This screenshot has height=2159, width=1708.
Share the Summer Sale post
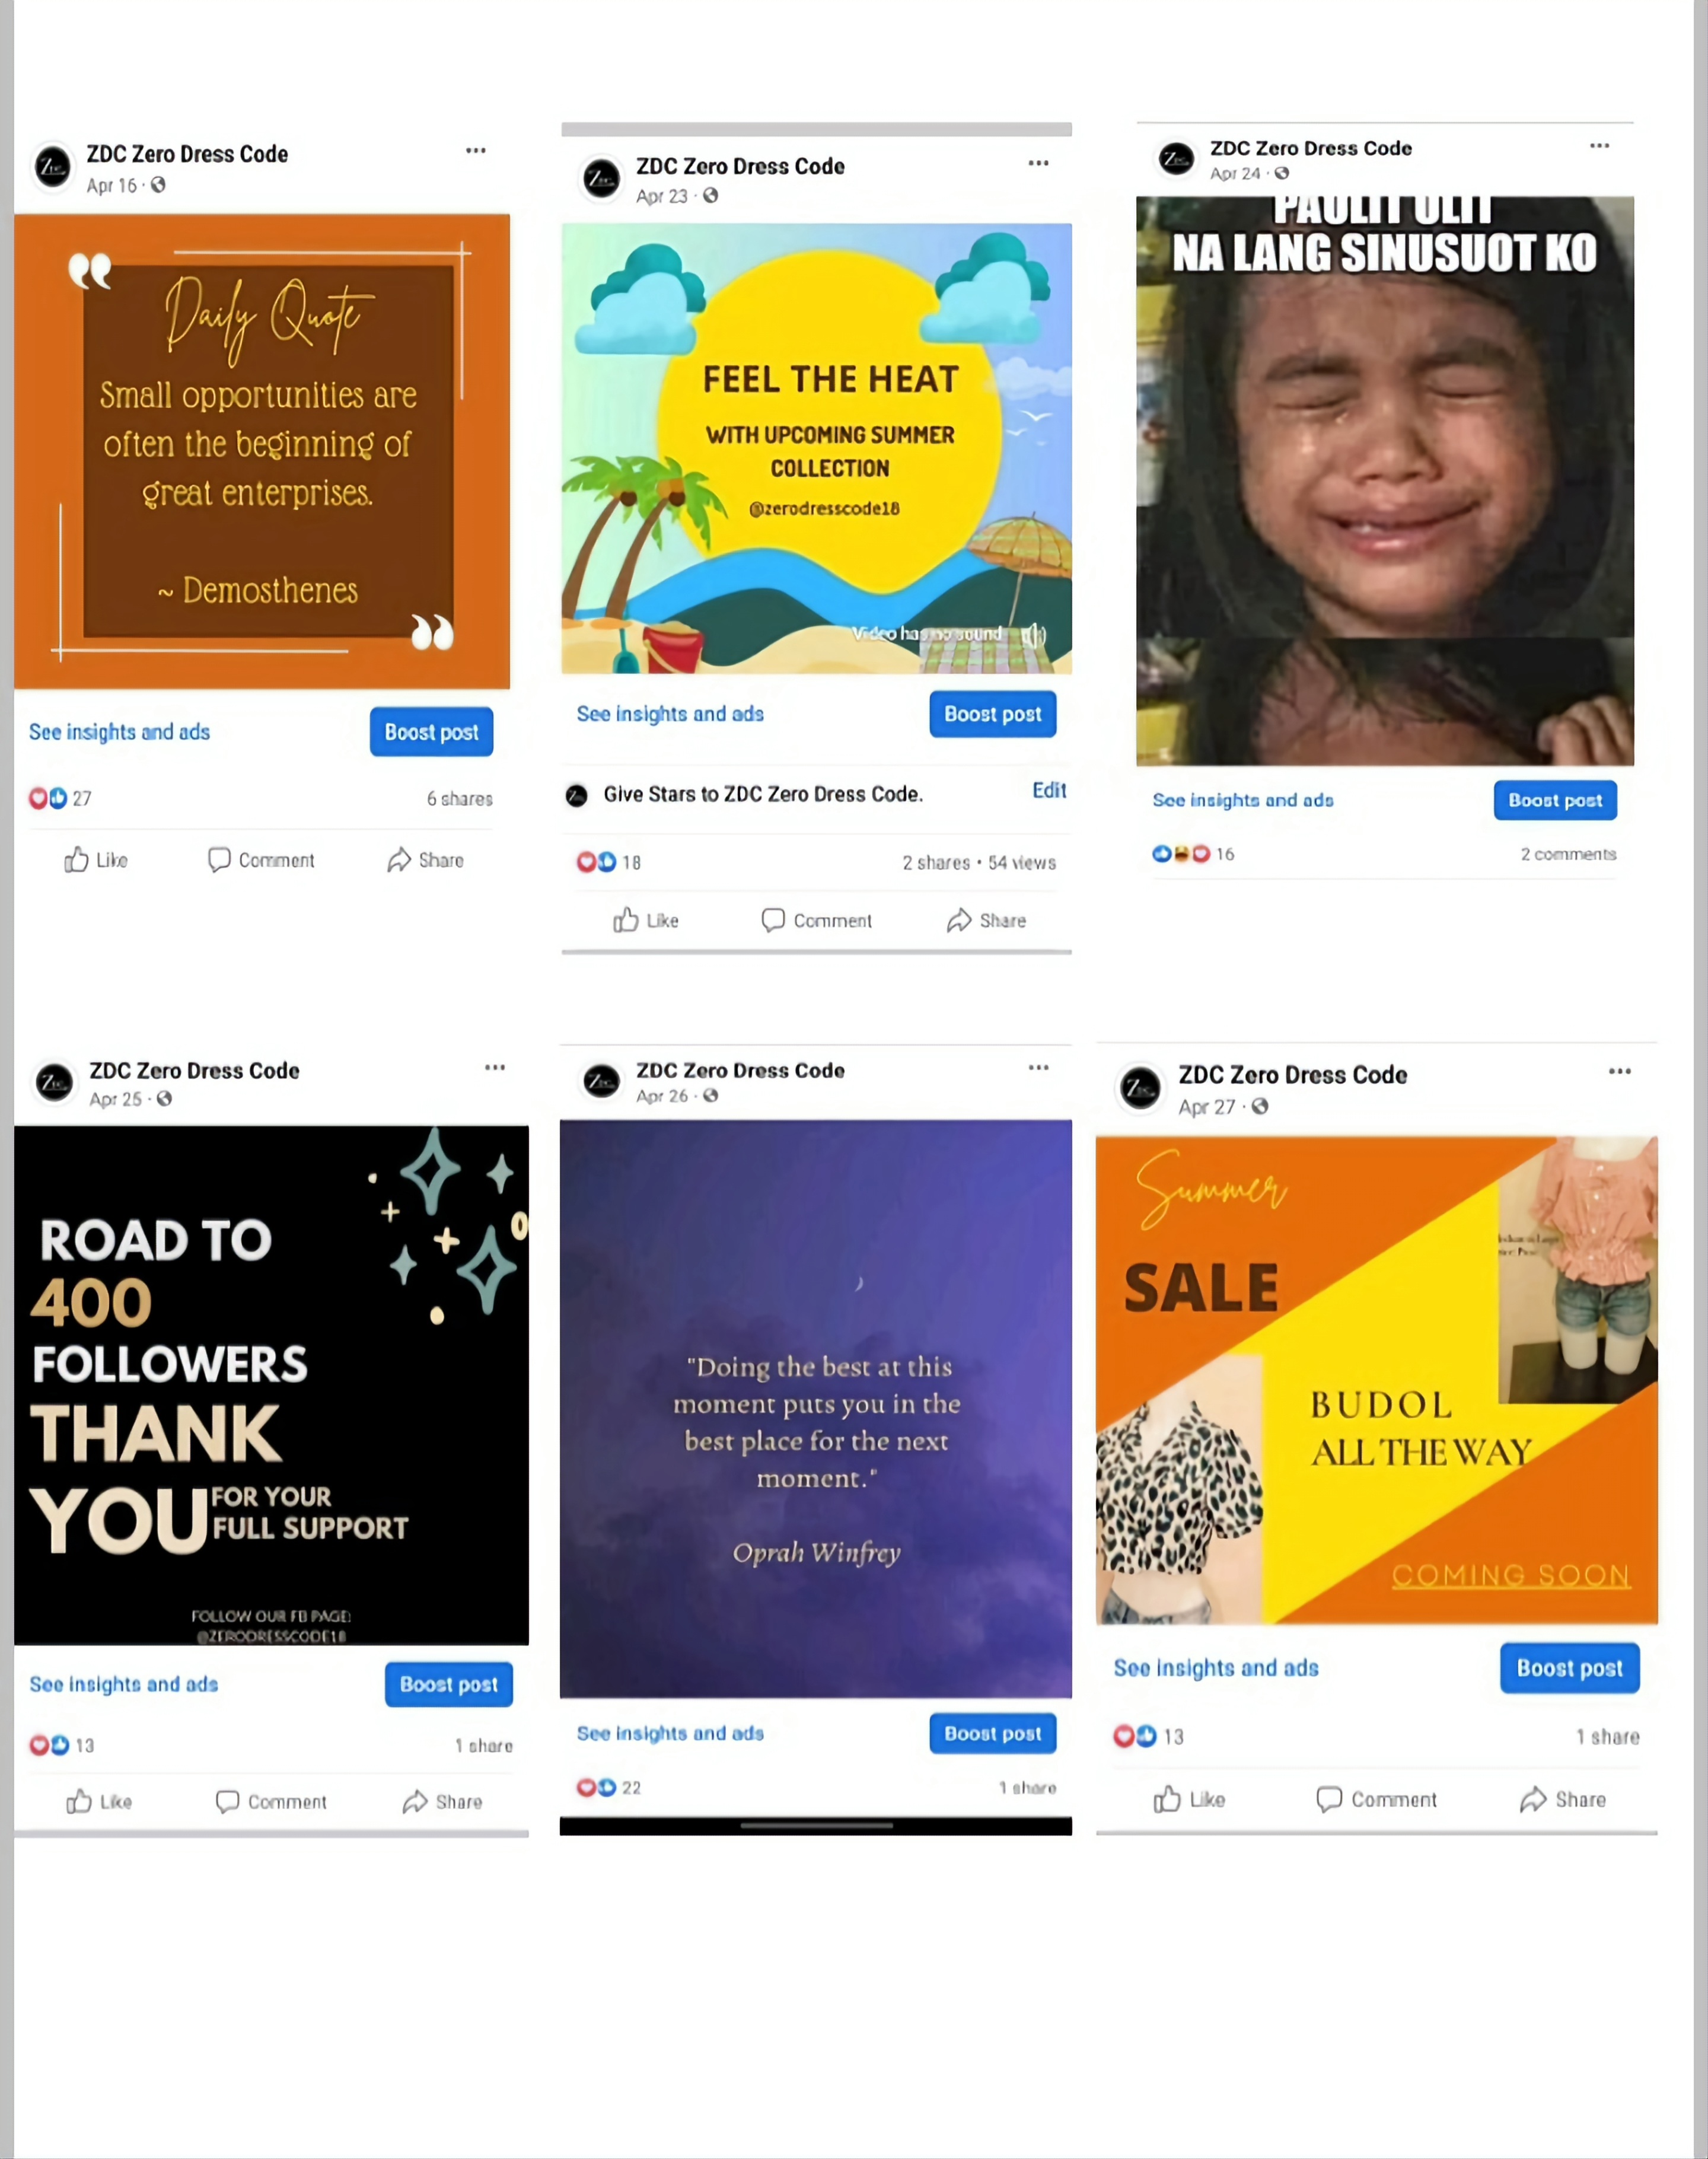(1563, 1799)
